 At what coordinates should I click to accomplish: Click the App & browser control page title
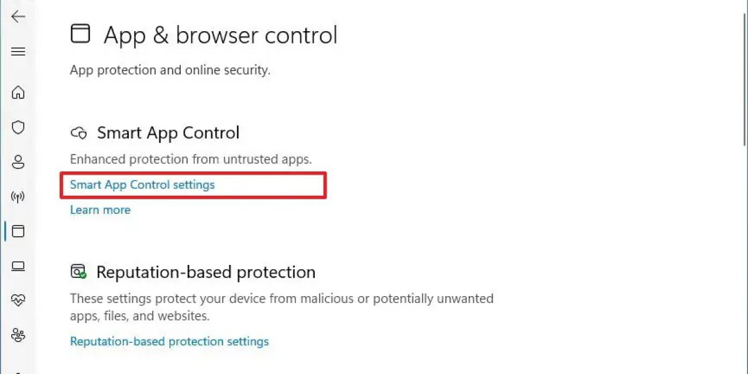pyautogui.click(x=220, y=35)
